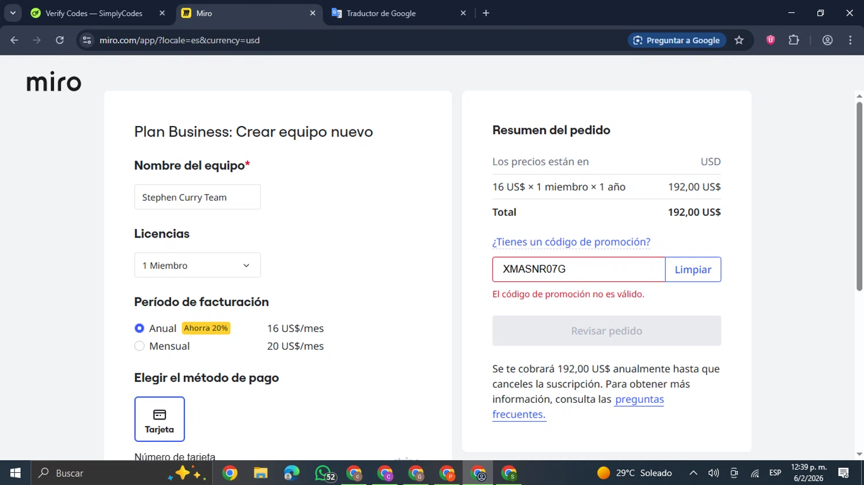
Task: Bookmark this page with the star icon
Action: point(739,40)
